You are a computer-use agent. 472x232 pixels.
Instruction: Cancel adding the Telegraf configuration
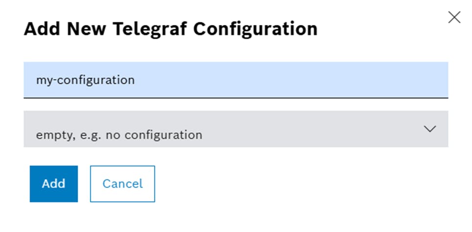pos(122,184)
